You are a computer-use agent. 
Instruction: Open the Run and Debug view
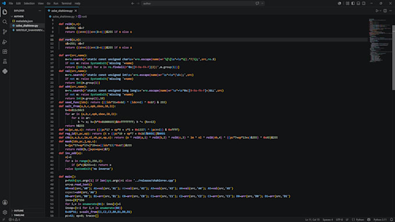pos(5,42)
